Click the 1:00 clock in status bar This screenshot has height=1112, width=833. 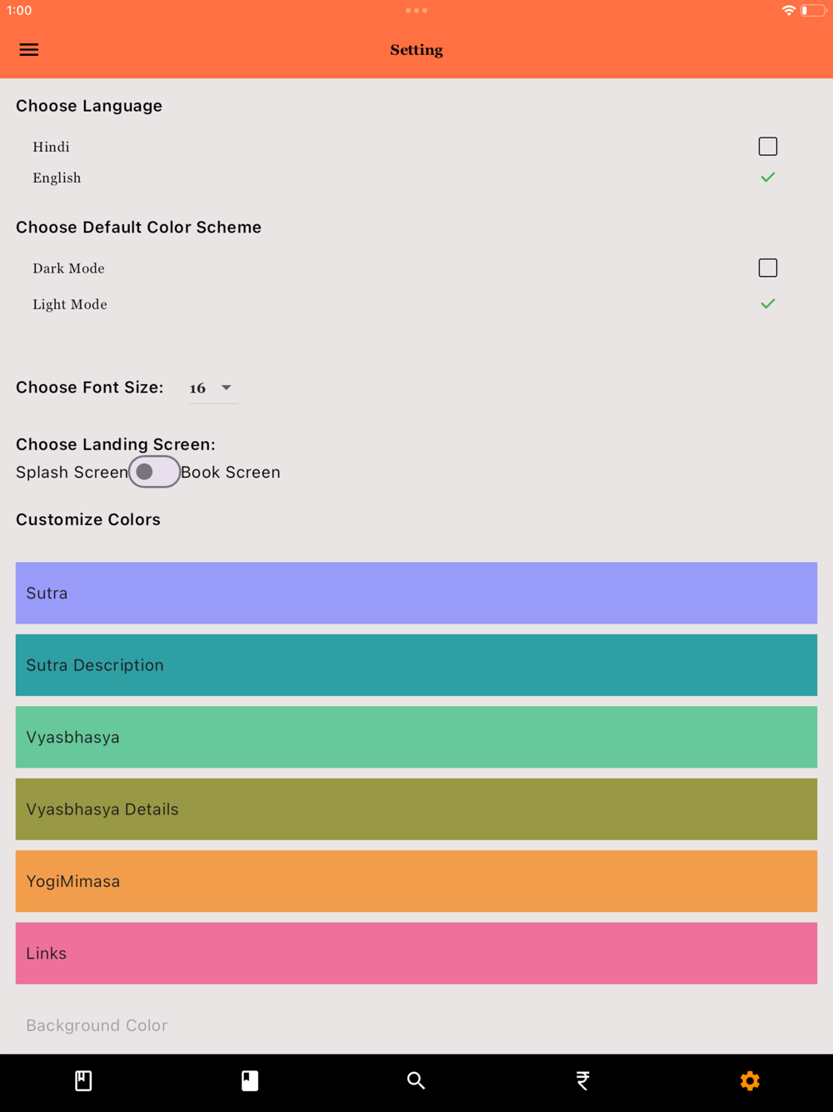coord(19,11)
